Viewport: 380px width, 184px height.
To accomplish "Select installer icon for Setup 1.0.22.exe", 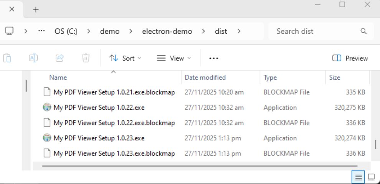I will [x=47, y=107].
